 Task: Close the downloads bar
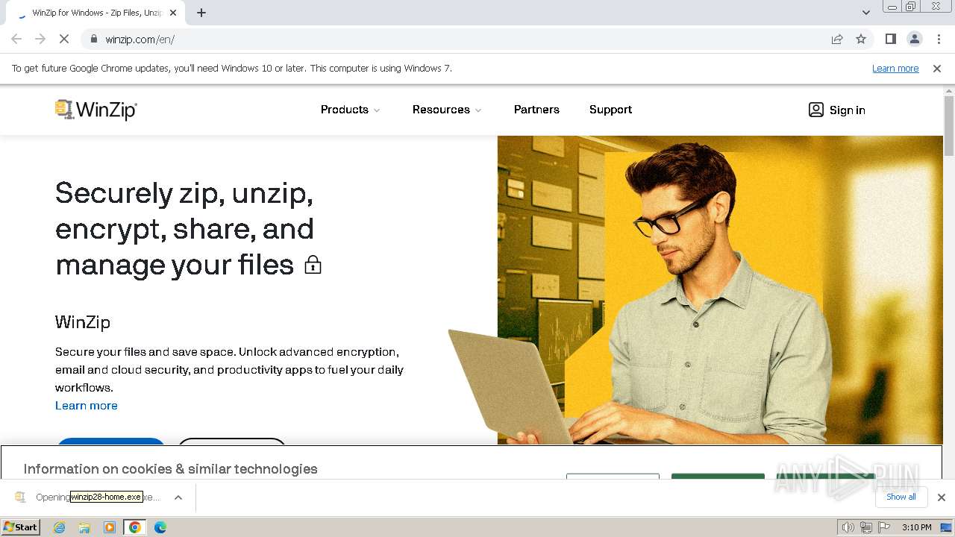[x=942, y=497]
